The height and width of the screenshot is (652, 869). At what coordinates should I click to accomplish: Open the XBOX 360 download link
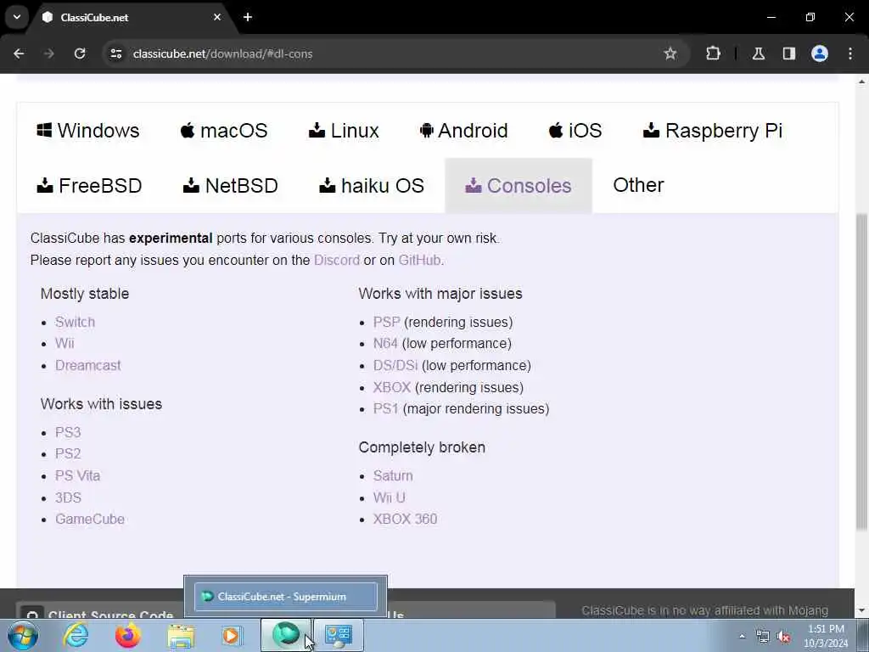pos(405,520)
